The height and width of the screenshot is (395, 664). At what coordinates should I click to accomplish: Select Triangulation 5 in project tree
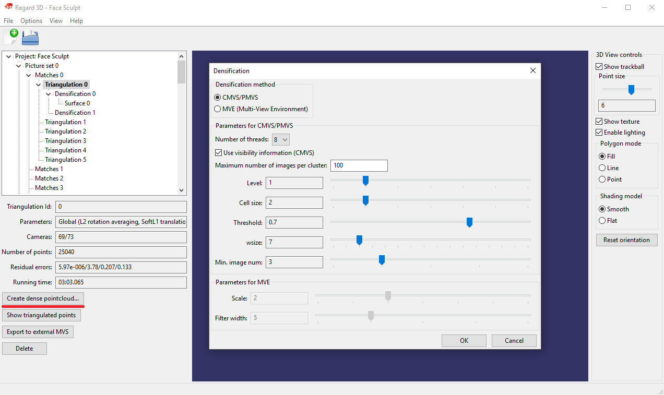pos(65,160)
